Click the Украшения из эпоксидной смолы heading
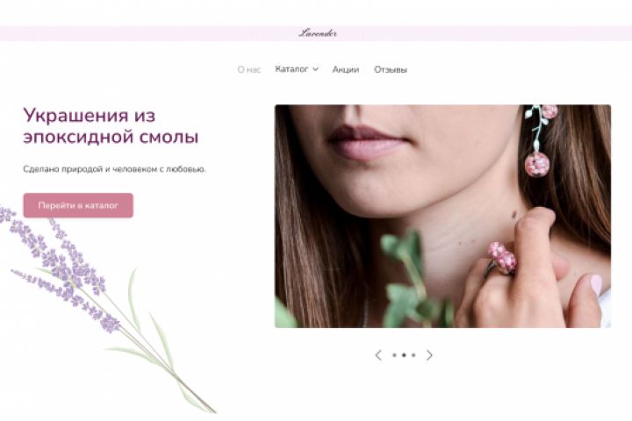This screenshot has height=421, width=632. (111, 125)
